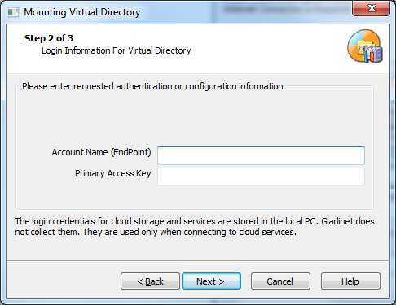
Task: Click the authentication or configuration information group label
Action: pyautogui.click(x=152, y=86)
